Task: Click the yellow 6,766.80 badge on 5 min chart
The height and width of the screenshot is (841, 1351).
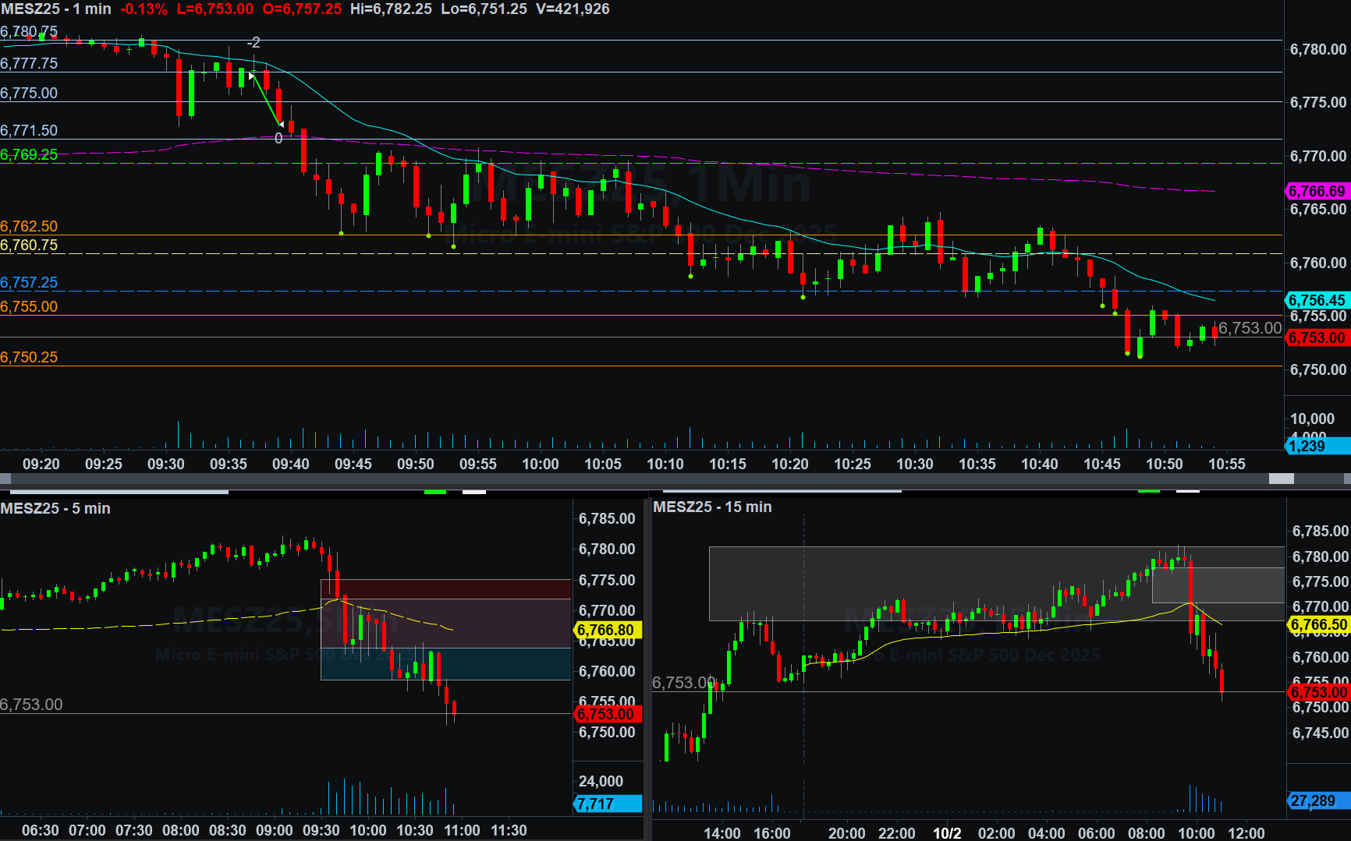Action: coord(608,630)
